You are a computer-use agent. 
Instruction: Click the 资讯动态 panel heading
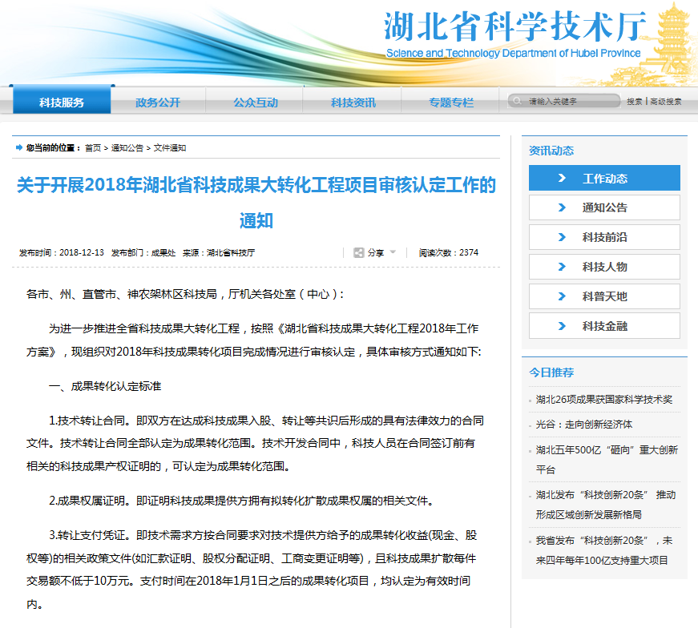tap(551, 151)
